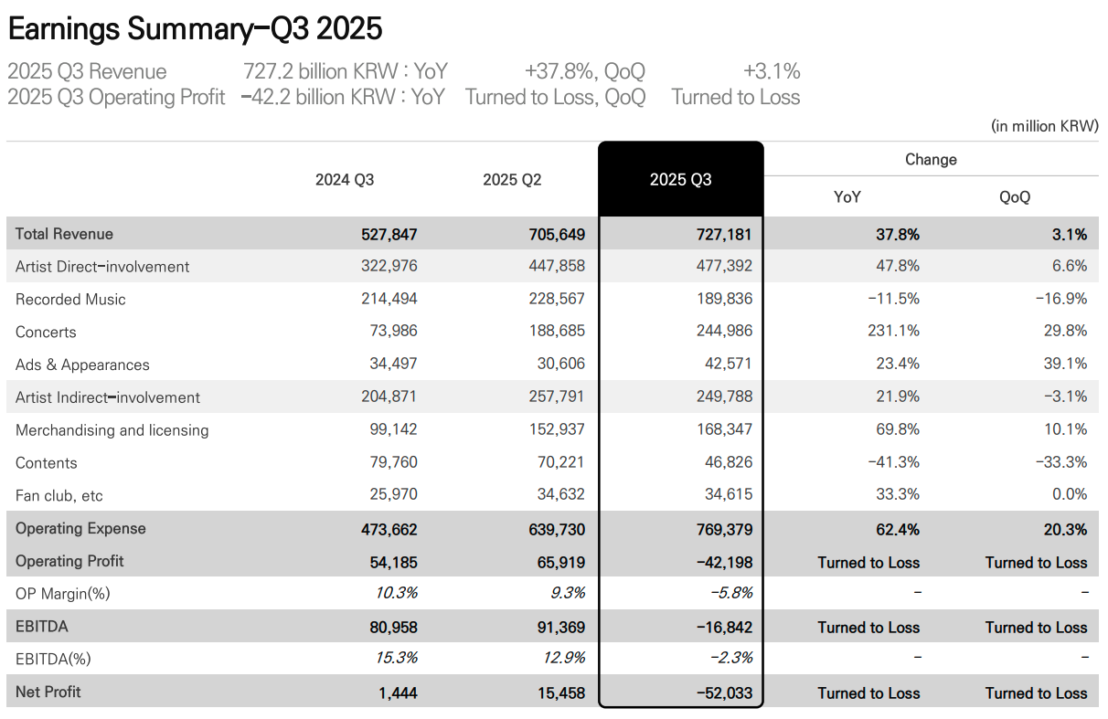Select the 2024 Q3 column header
Image resolution: width=1108 pixels, height=719 pixels.
click(x=345, y=180)
